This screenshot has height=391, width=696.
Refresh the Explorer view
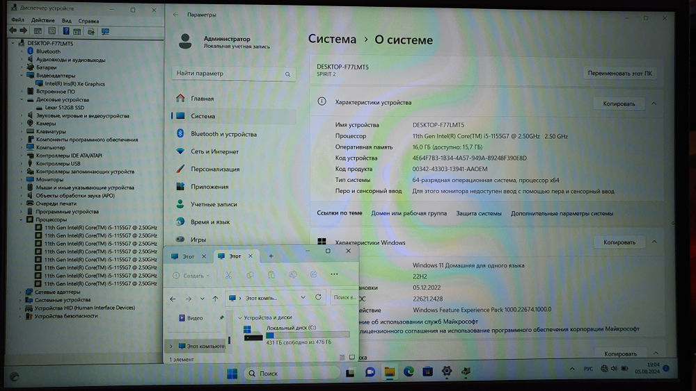[318, 297]
